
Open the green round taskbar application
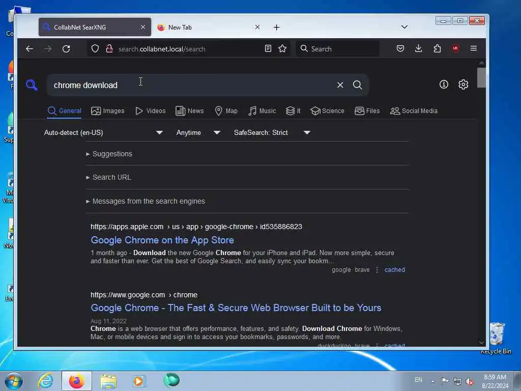point(171,380)
